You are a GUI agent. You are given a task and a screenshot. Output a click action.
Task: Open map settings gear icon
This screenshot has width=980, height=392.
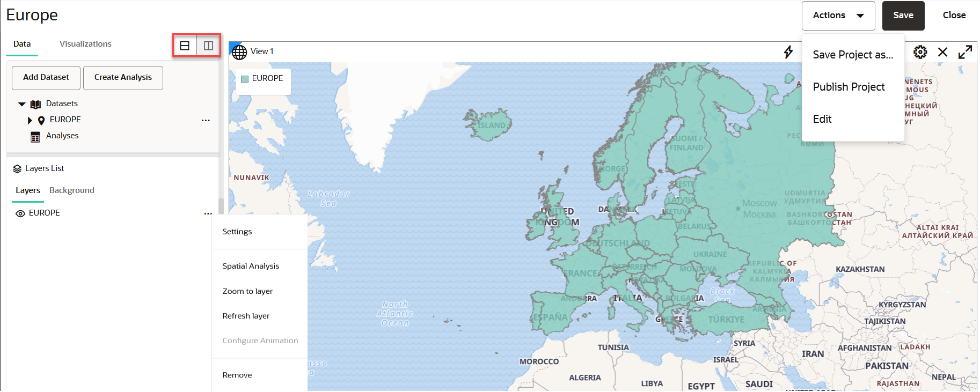(920, 52)
